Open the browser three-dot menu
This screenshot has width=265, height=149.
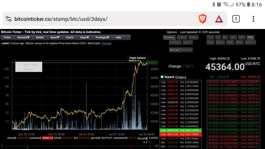[253, 19]
